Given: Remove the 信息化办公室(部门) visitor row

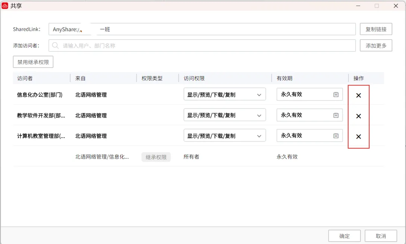Looking at the screenshot, I should coord(358,95).
